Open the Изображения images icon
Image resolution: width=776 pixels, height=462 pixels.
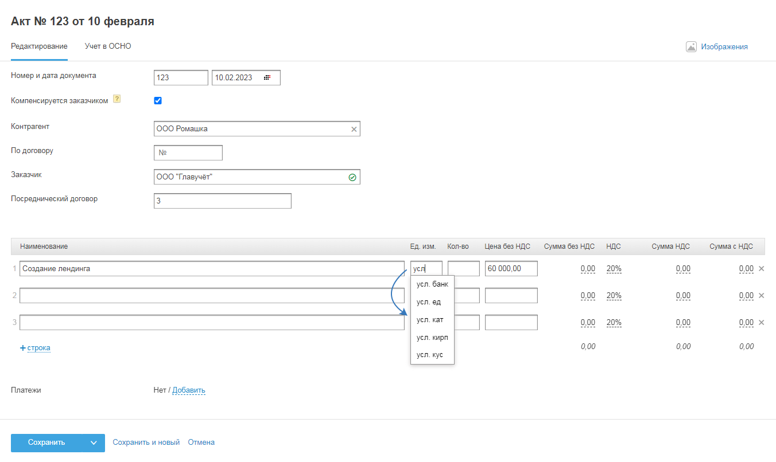coord(691,47)
